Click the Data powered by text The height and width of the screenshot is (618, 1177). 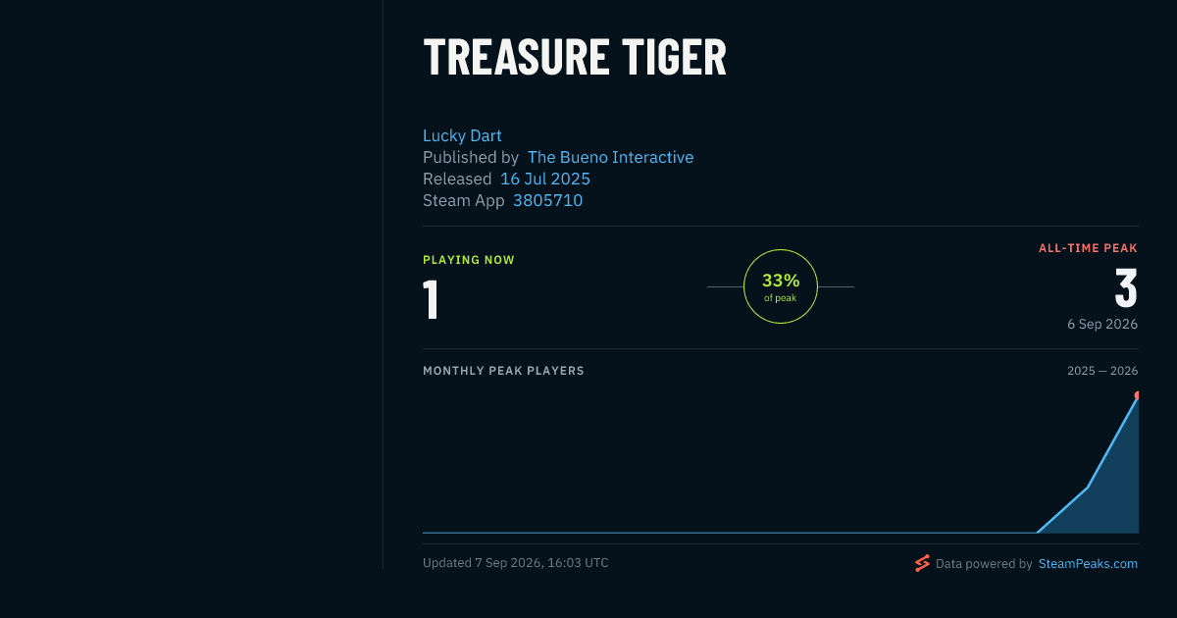984,564
